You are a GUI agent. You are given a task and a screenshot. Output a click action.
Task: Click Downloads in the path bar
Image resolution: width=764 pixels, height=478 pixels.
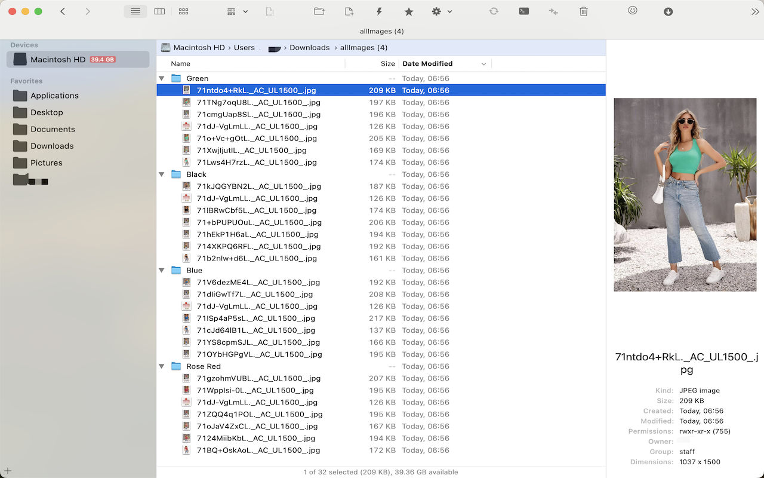pos(309,47)
